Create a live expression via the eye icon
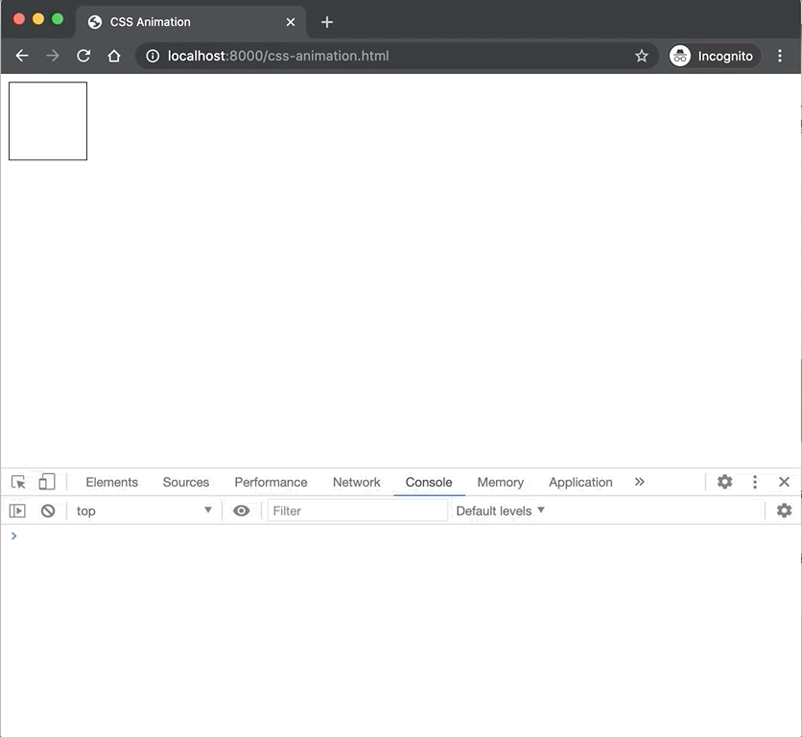Screen dimensions: 802x737 pos(241,510)
